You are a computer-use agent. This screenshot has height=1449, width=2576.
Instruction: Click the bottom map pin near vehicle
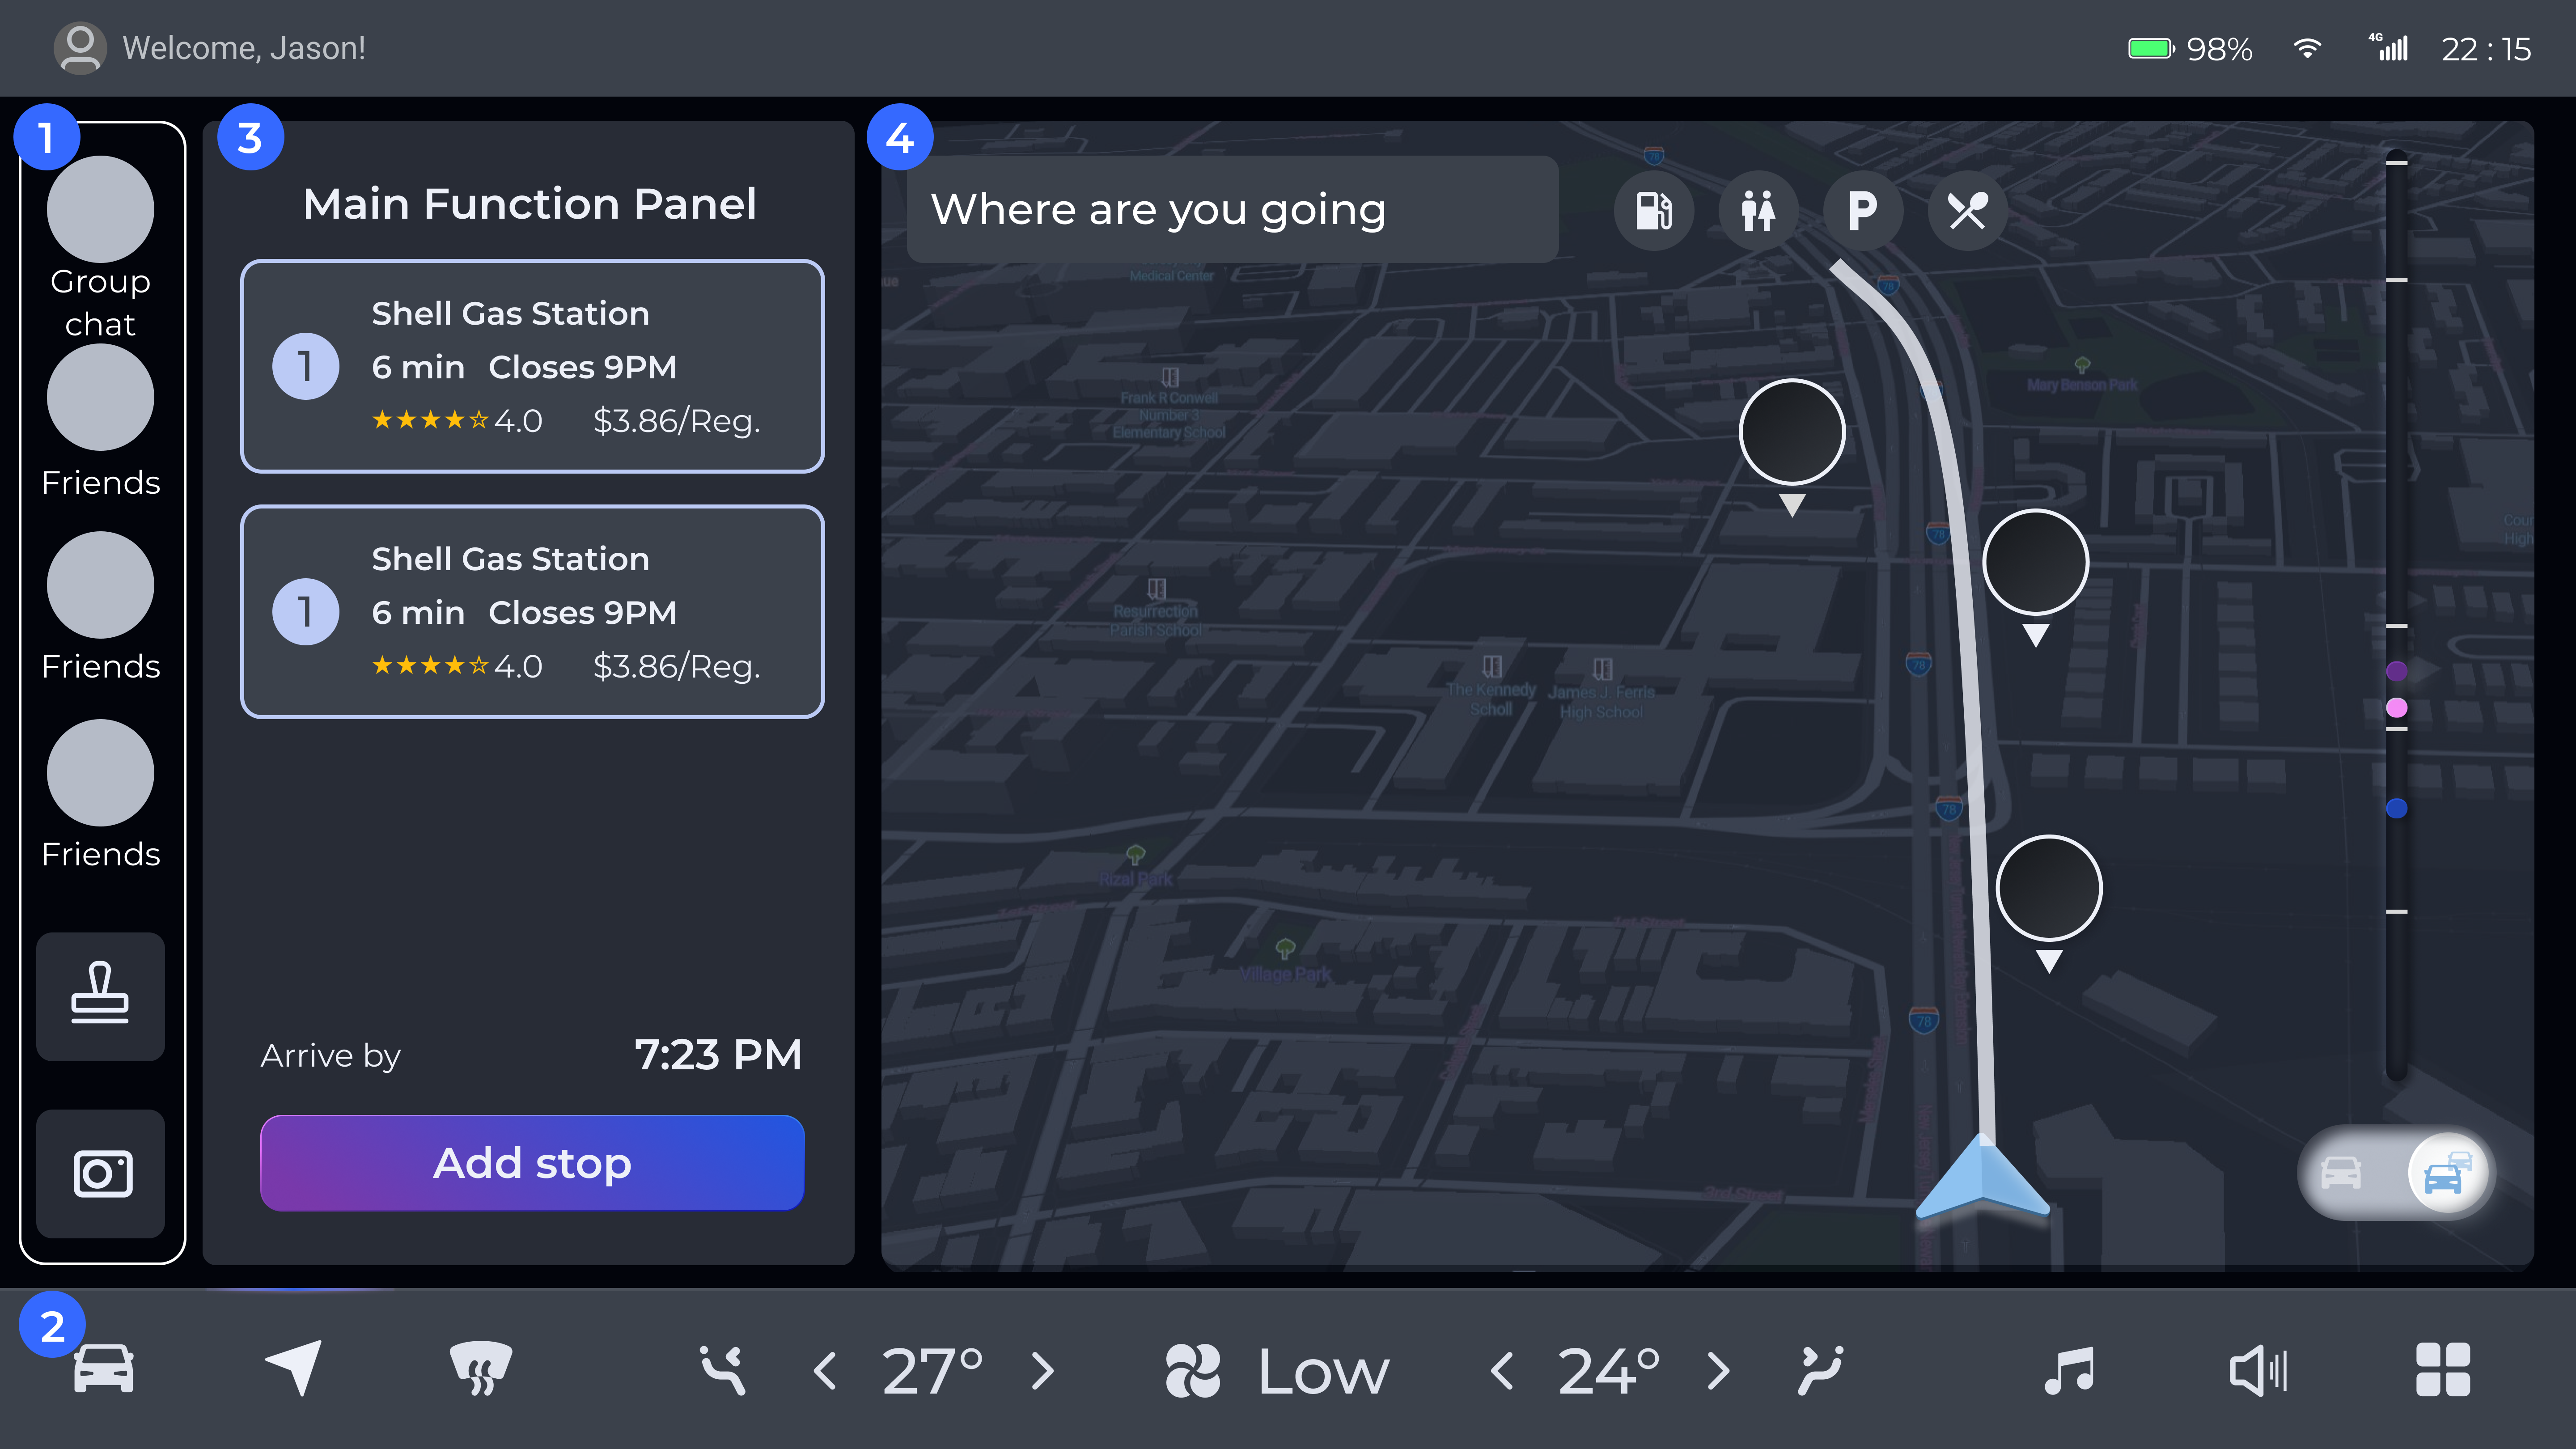(2049, 889)
